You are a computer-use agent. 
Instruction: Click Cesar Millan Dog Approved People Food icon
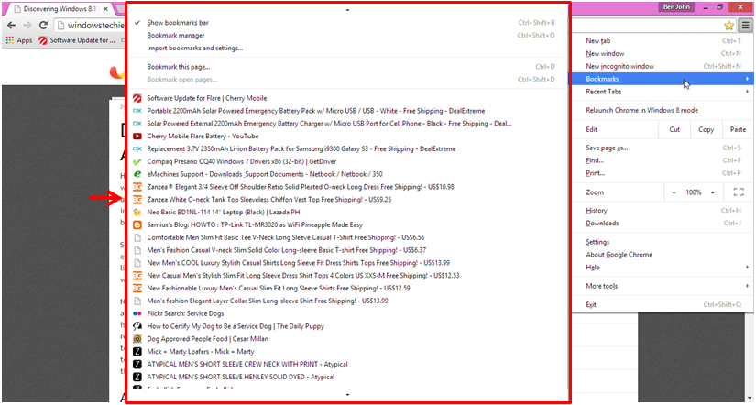click(137, 339)
